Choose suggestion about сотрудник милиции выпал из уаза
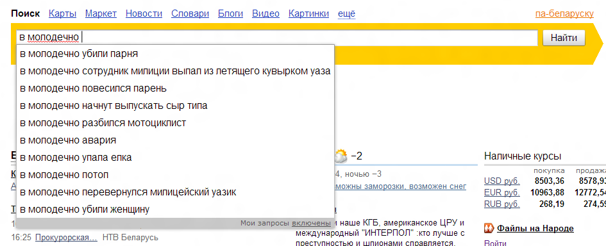Viewport: 606px width, 246px height. (175, 71)
